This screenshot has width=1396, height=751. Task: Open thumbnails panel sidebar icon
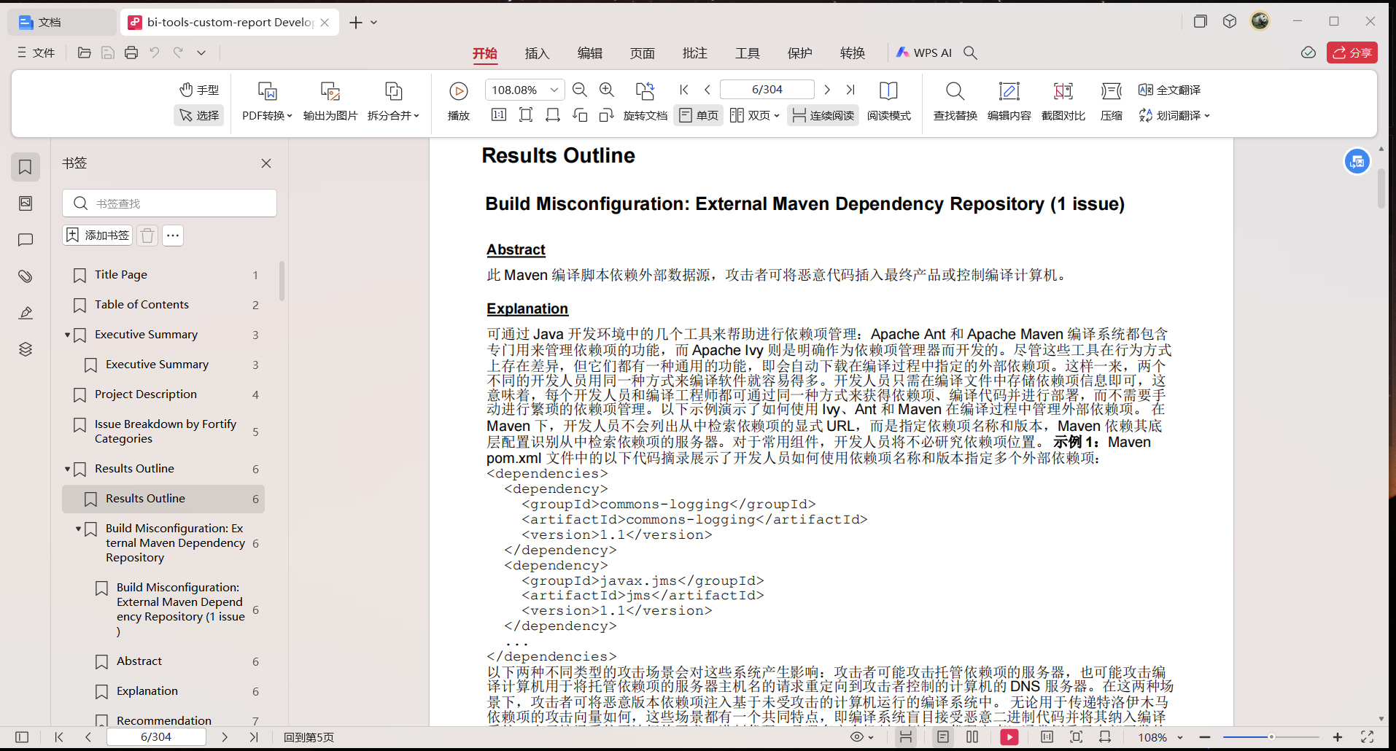pyautogui.click(x=26, y=203)
